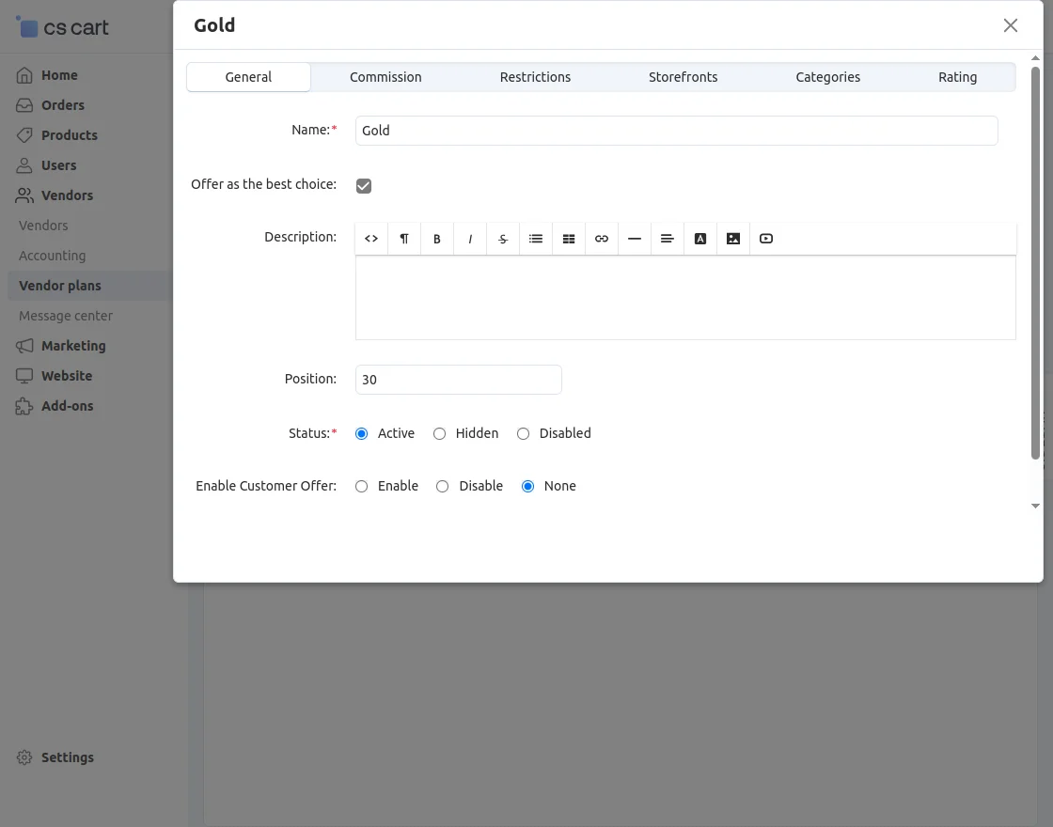Open the text alignment dropdown
Image resolution: width=1053 pixels, height=827 pixels.
[668, 239]
